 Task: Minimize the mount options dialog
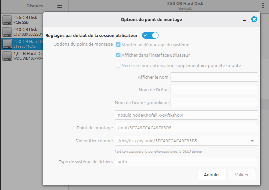245,20
